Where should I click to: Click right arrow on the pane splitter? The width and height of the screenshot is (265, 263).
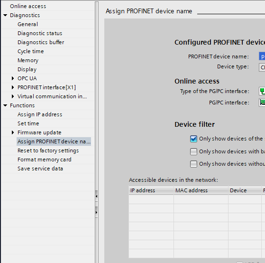tap(97, 212)
